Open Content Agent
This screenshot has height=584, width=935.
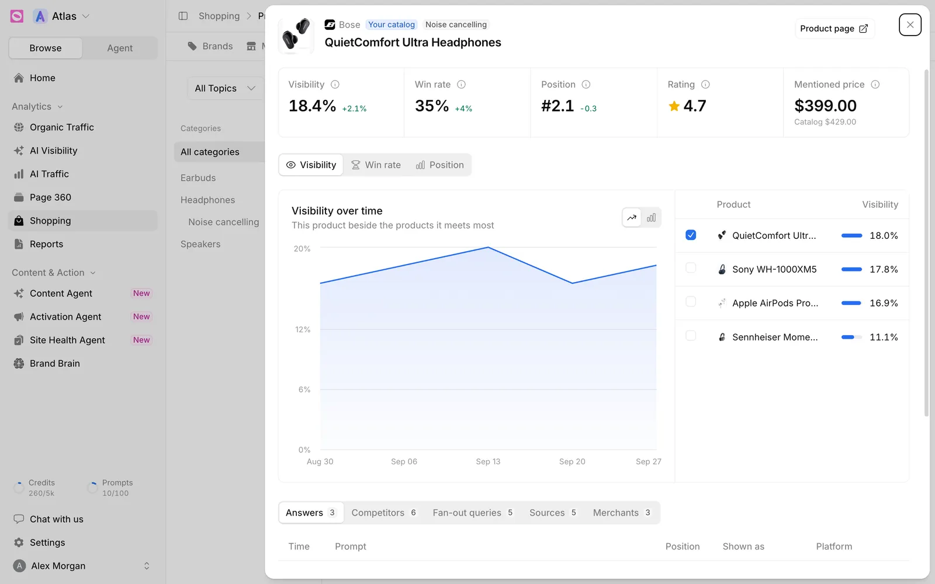(x=83, y=293)
